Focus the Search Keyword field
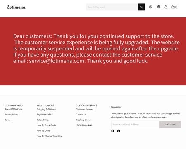The height and width of the screenshot is (149, 186). pyautogui.click(x=112, y=7)
